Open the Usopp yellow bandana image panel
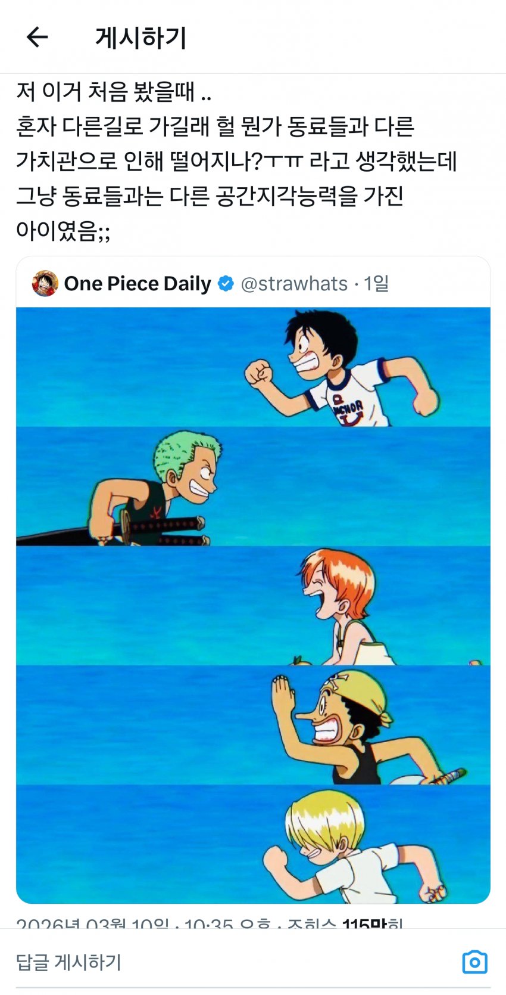 pos(253,724)
